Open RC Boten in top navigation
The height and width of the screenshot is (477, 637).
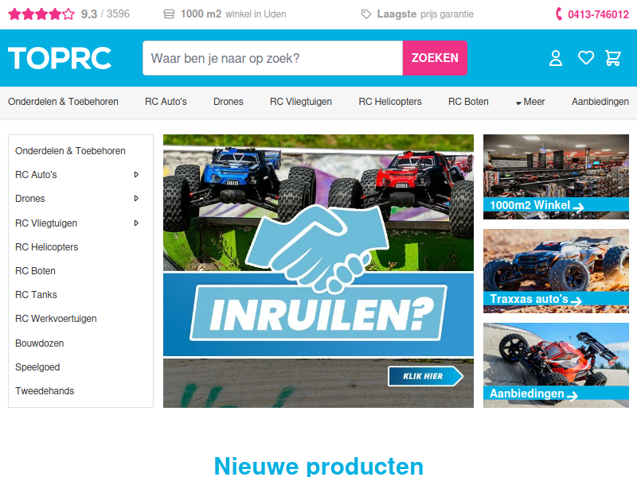coord(468,102)
